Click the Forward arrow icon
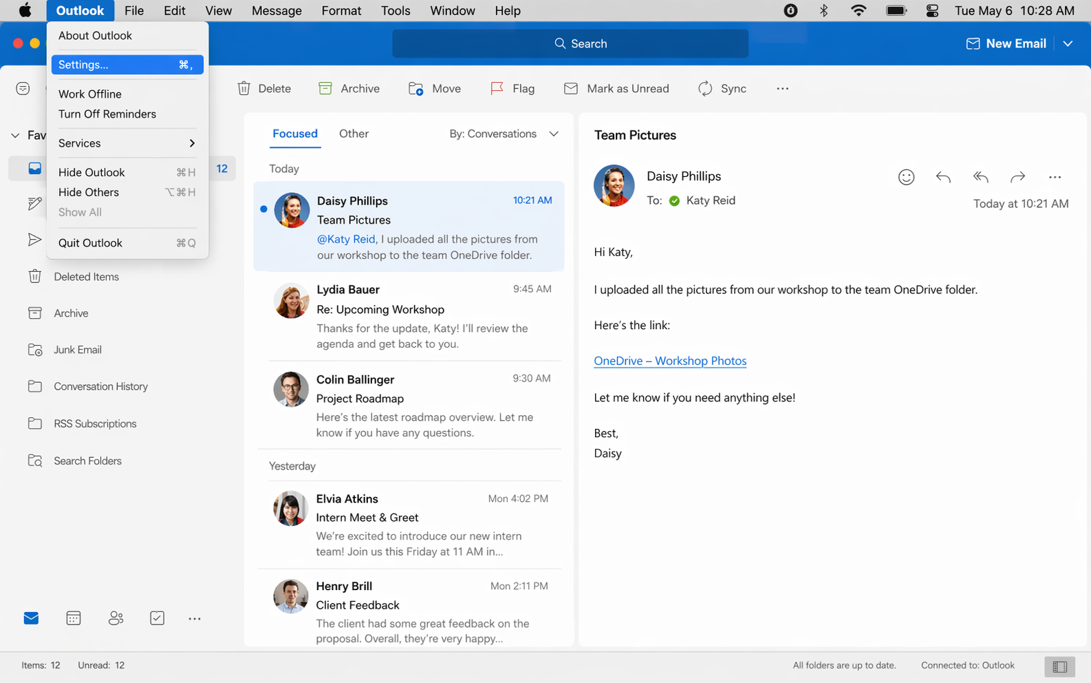Image resolution: width=1091 pixels, height=683 pixels. [1017, 177]
